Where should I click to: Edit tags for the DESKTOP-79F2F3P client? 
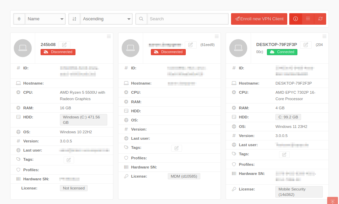click(284, 154)
